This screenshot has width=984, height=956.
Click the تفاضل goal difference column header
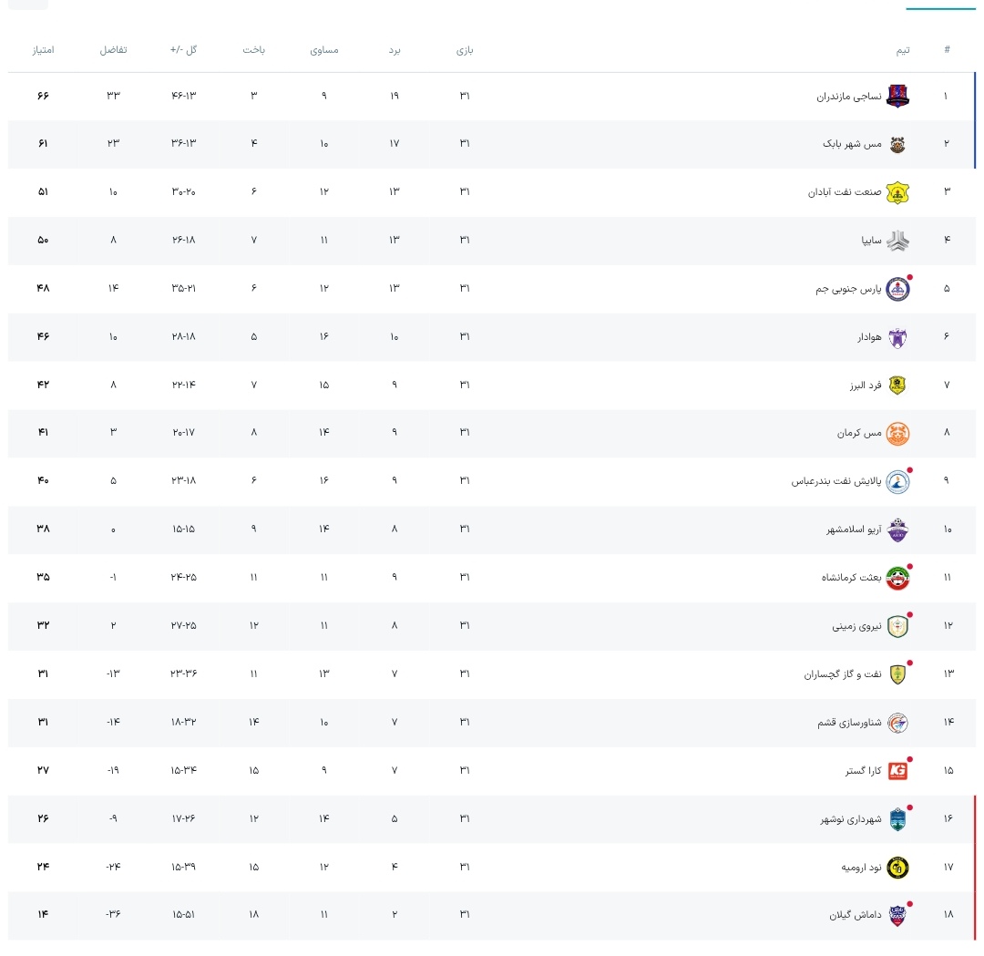(114, 49)
